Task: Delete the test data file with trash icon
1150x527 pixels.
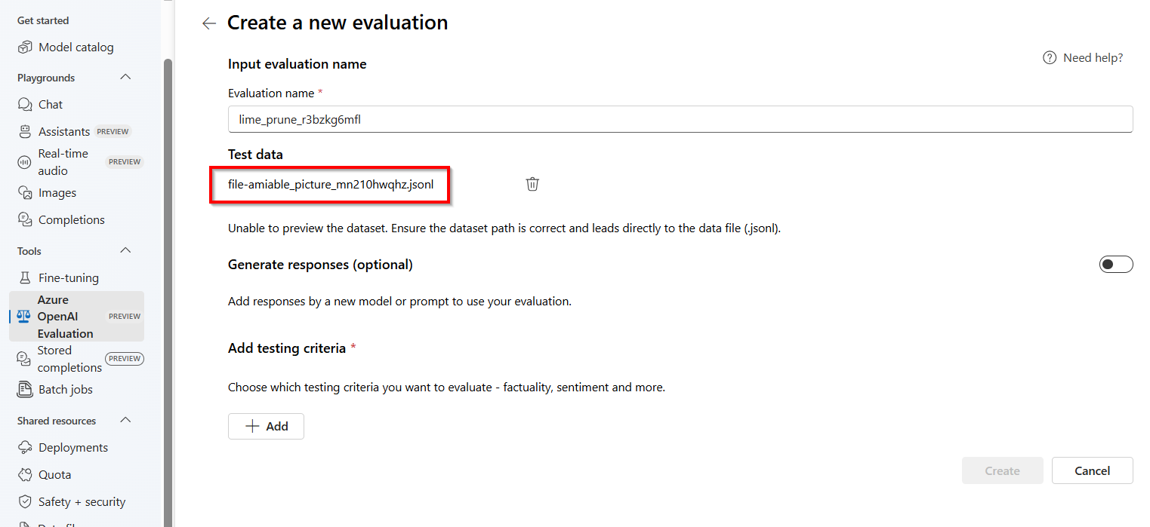Action: [532, 184]
